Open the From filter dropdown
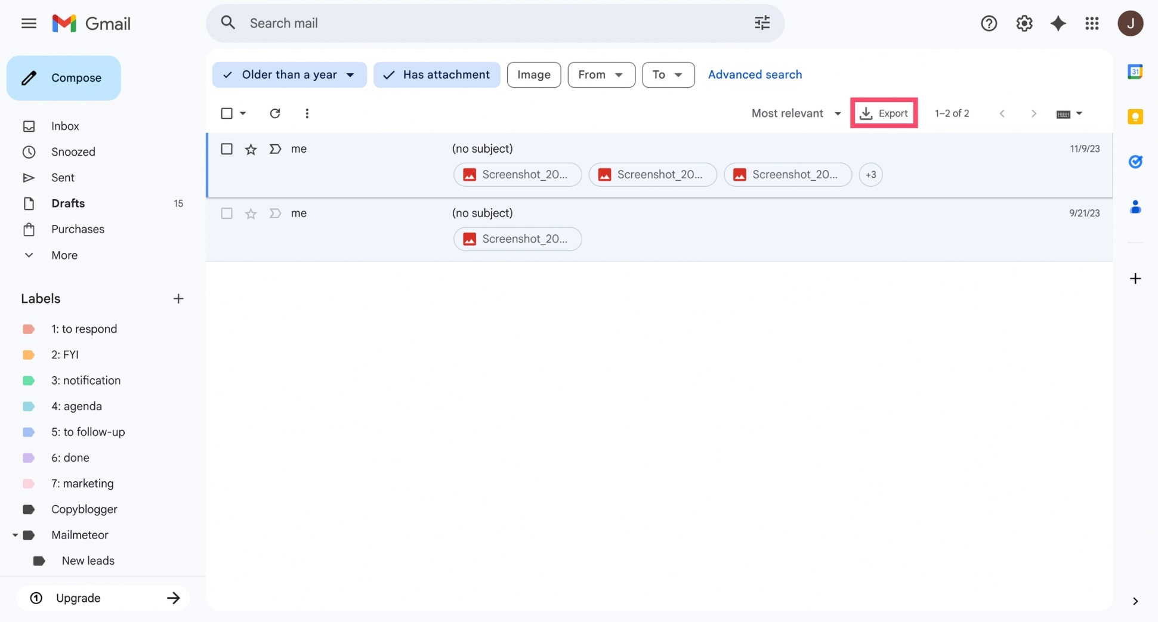The width and height of the screenshot is (1158, 622). (601, 75)
